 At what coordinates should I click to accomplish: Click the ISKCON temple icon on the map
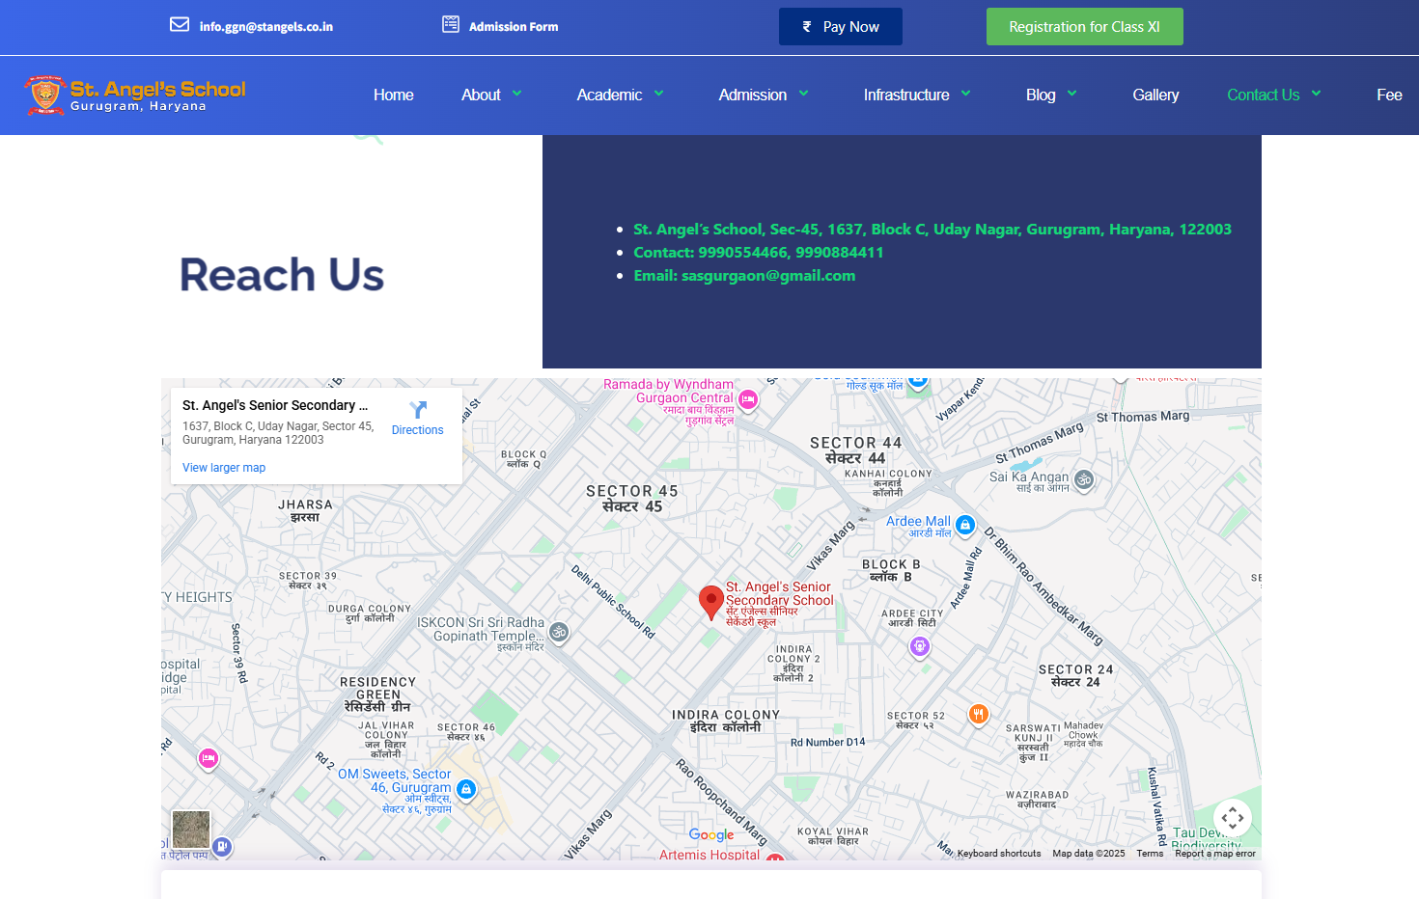click(x=559, y=632)
